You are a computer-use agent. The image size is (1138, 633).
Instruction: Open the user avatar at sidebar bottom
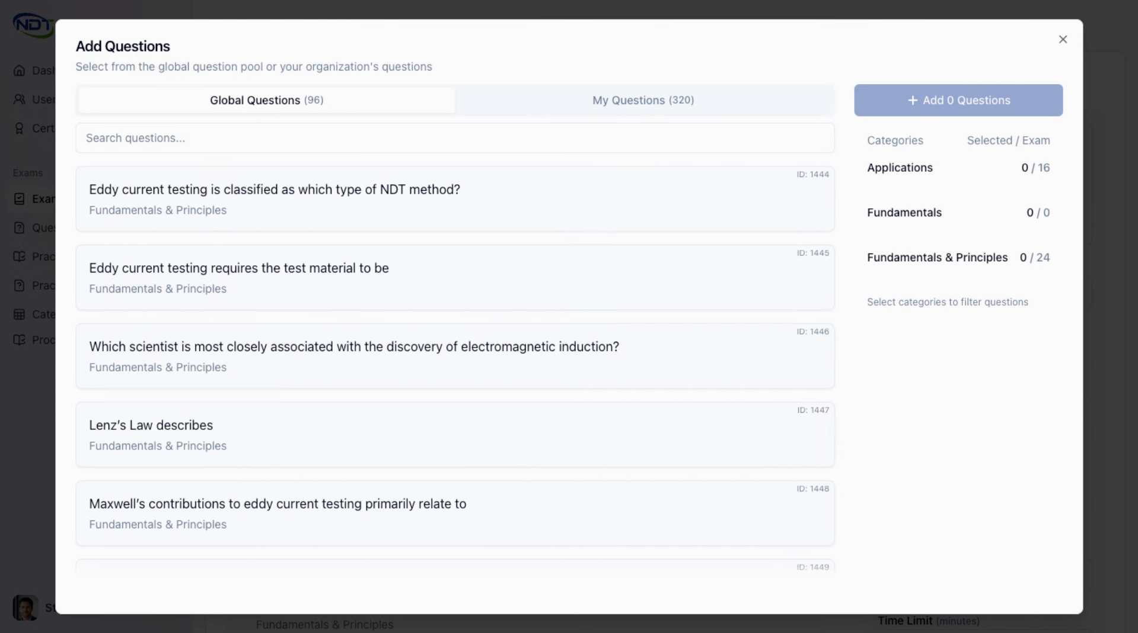(25, 608)
